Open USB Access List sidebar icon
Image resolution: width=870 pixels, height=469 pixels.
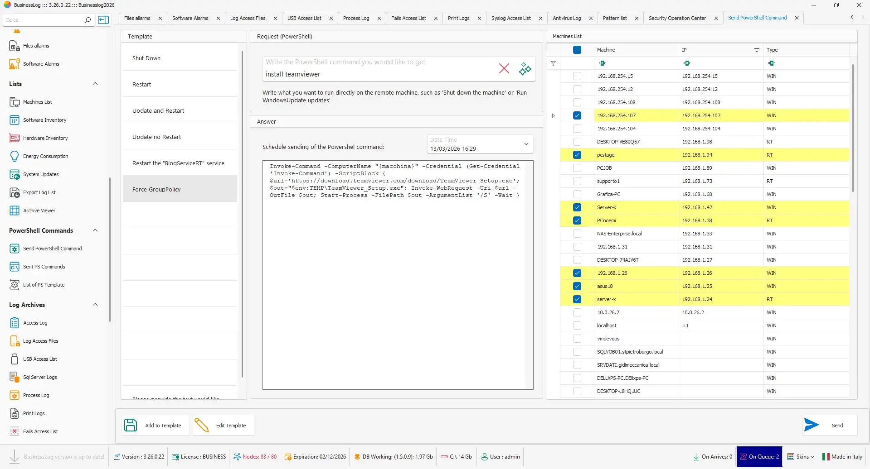click(15, 359)
